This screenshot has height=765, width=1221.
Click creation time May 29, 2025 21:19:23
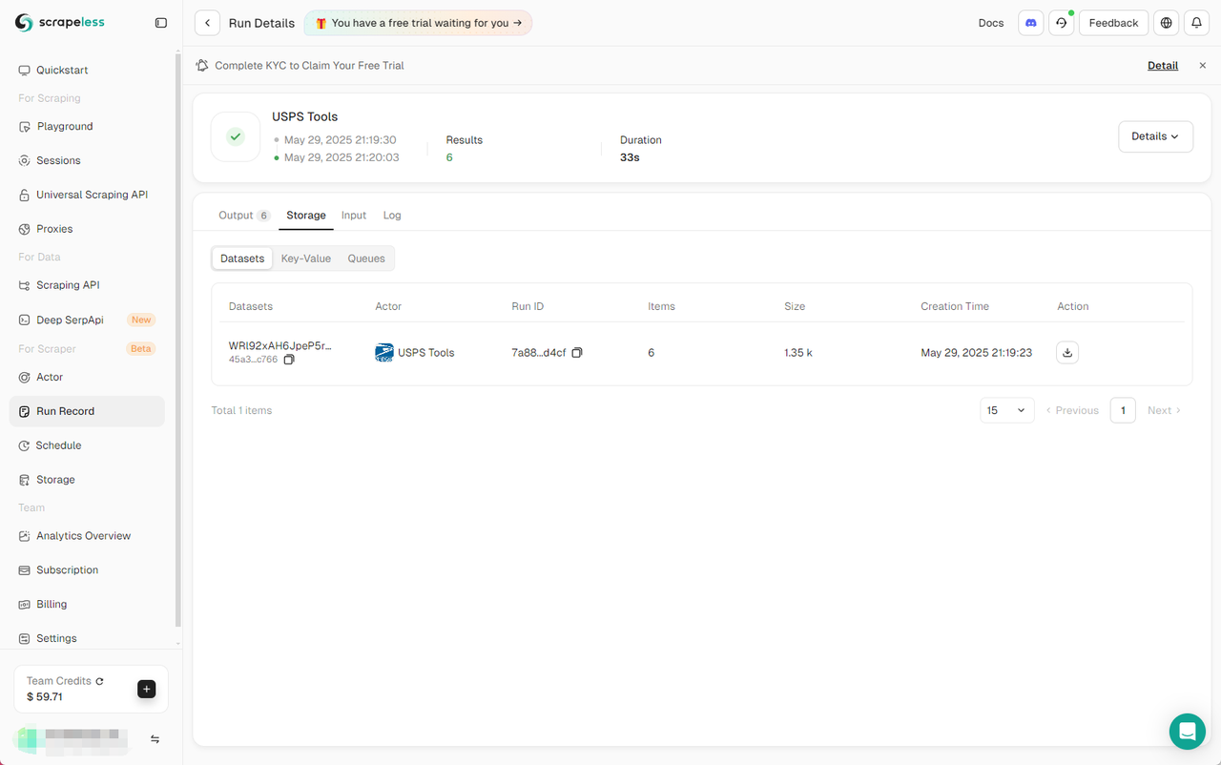976,353
